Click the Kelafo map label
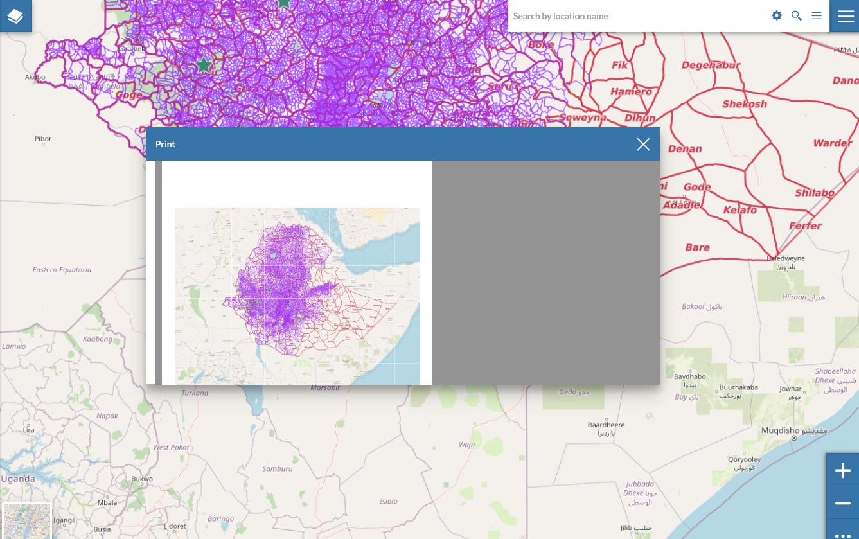The image size is (859, 539). [x=739, y=210]
